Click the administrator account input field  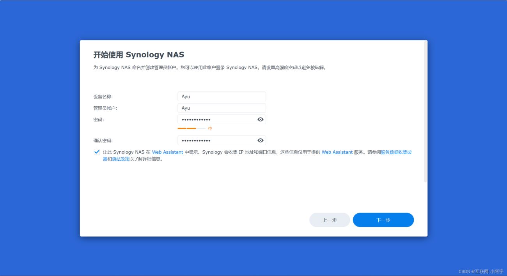coord(222,108)
